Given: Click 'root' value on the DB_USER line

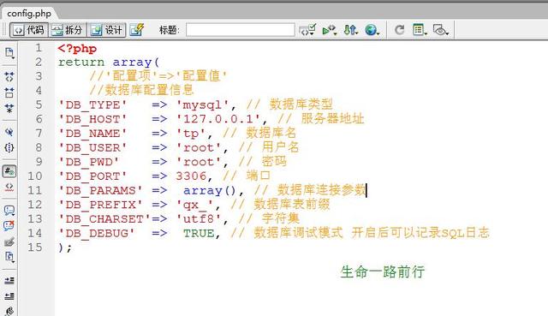Looking at the screenshot, I should [199, 148].
